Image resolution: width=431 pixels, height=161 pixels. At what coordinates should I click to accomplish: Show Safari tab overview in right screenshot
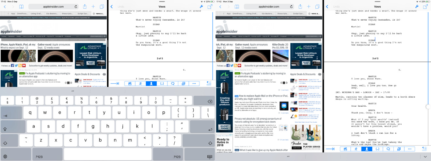pyautogui.click(x=318, y=7)
